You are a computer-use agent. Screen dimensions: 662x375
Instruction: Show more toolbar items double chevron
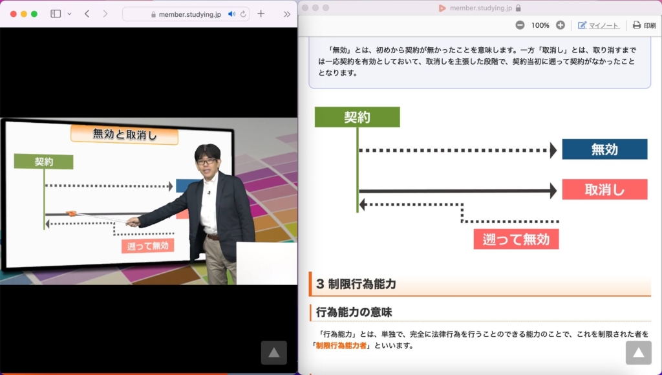click(287, 14)
